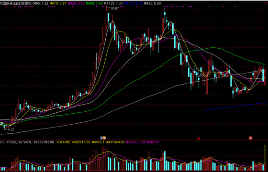This screenshot has height=172, width=268.
Task: Select the MA30: 6.90 label
Action: point(152,3)
